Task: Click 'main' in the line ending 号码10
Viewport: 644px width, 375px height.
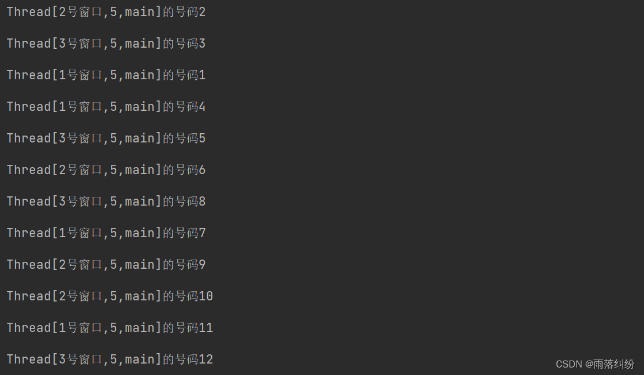Action: coord(140,296)
